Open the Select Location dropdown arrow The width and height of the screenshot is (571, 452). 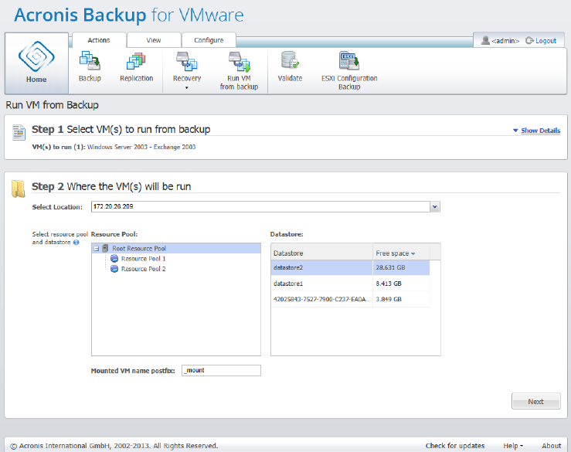435,207
